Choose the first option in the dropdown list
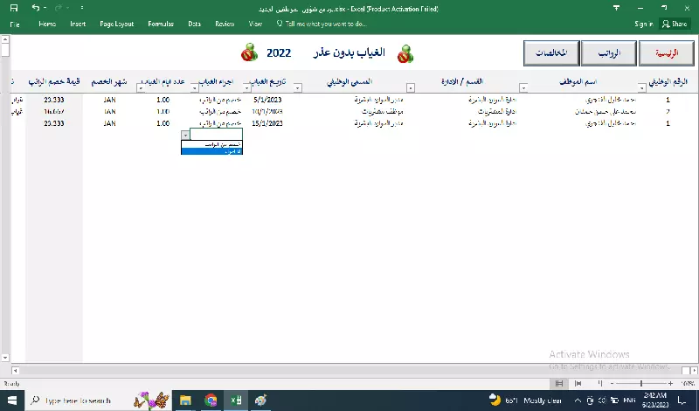699x411 pixels. 211,144
